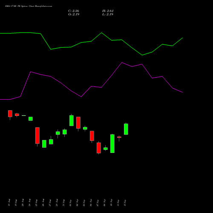This screenshot has height=213, width=213.
Task: Click the "27 Aug" date axis label
Action: click(50, 203)
